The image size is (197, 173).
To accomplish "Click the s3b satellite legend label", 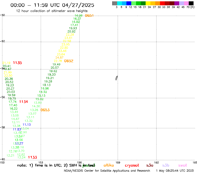I will point(166,165).
